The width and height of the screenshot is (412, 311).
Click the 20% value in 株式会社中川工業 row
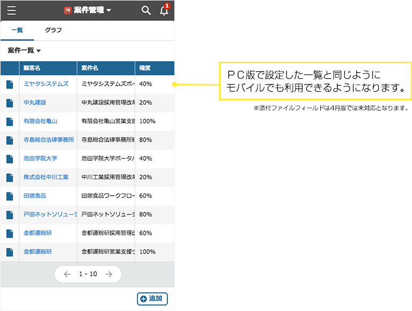click(145, 177)
